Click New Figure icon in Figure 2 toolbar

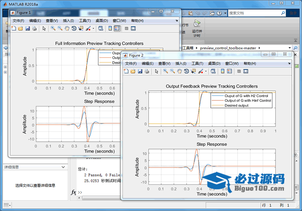click(x=126, y=71)
